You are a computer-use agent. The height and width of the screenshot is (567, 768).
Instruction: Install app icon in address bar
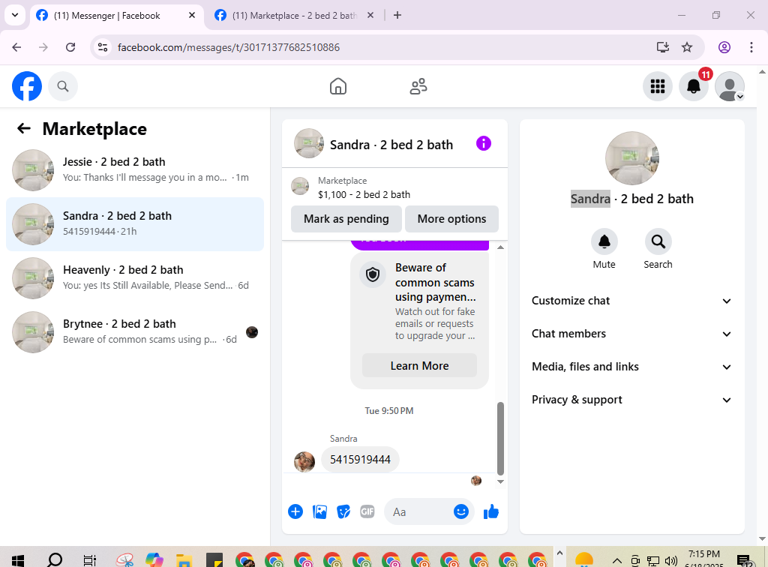pyautogui.click(x=663, y=47)
